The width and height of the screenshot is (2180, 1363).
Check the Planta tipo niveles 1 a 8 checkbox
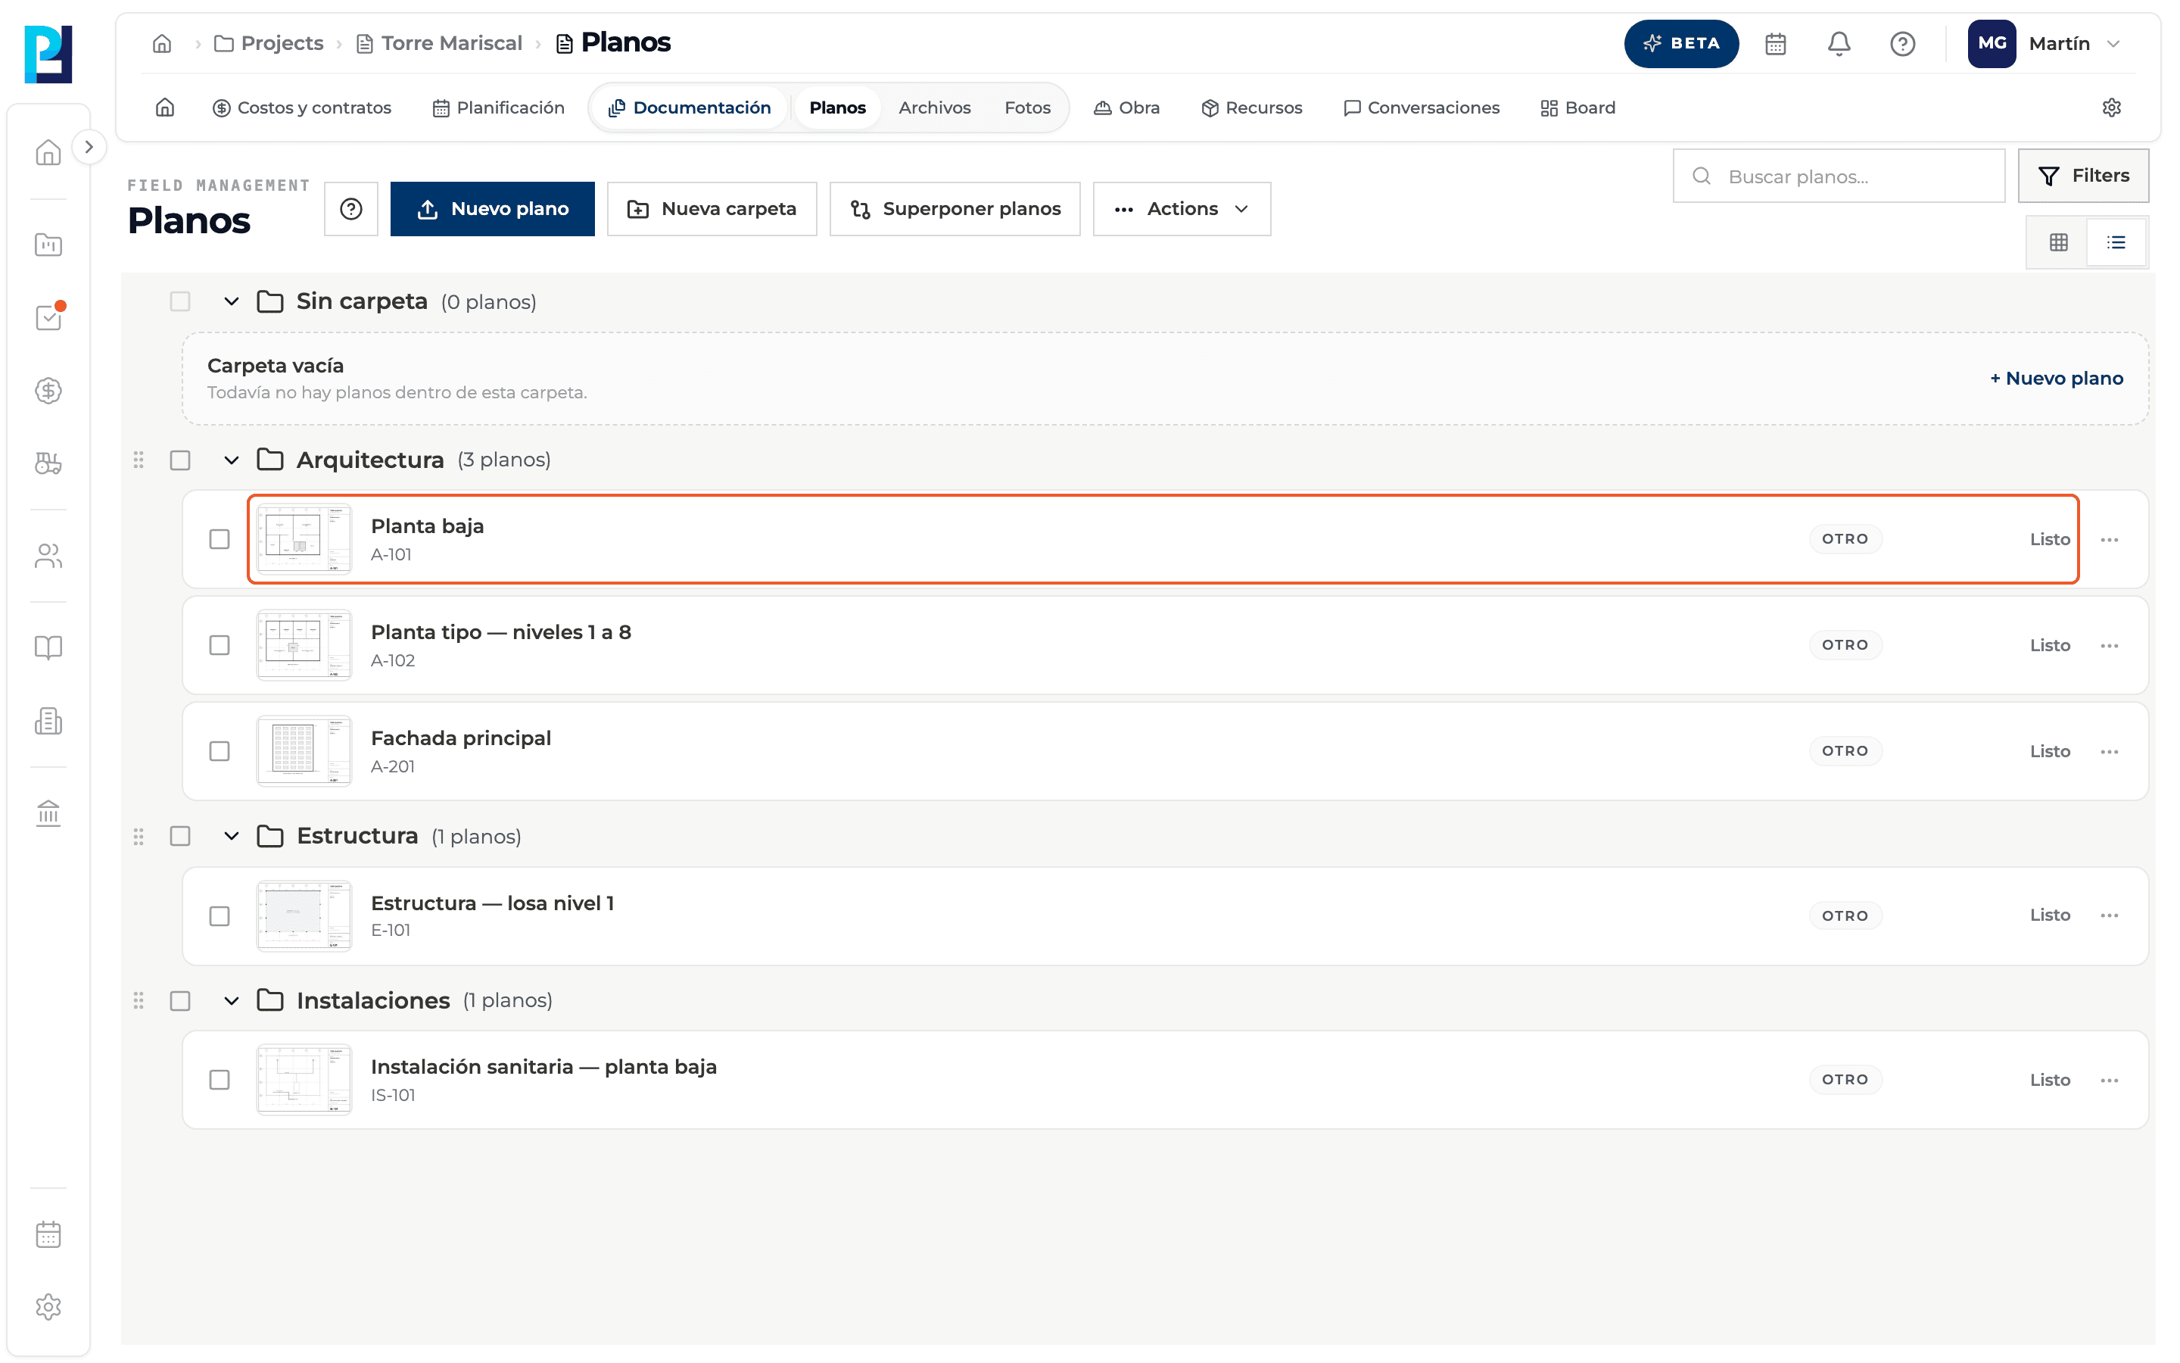220,644
